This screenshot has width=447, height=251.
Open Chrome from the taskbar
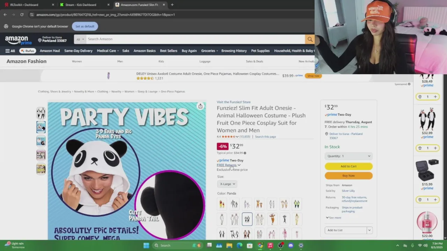coord(260,245)
